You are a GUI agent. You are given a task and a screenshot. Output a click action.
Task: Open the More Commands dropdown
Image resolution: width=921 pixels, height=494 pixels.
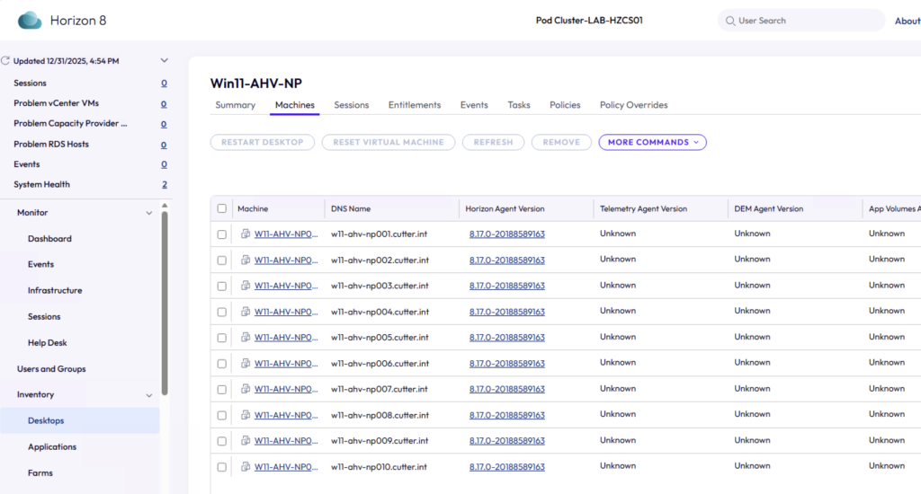pyautogui.click(x=652, y=142)
